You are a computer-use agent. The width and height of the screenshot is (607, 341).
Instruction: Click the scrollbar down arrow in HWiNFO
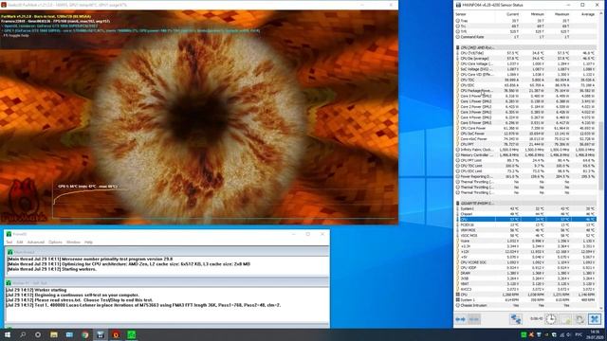coord(601,309)
